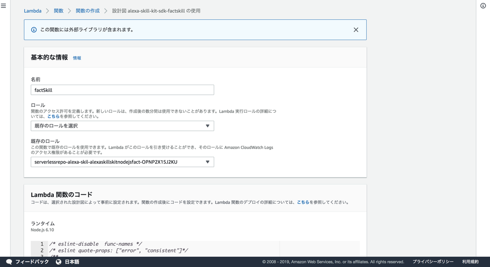This screenshot has width=490, height=267.
Task: Expand the 既存のロールを選択 dropdown
Action: point(122,126)
